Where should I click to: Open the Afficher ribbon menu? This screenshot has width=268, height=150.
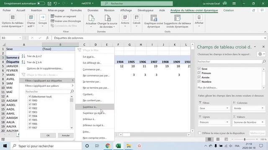199,21
